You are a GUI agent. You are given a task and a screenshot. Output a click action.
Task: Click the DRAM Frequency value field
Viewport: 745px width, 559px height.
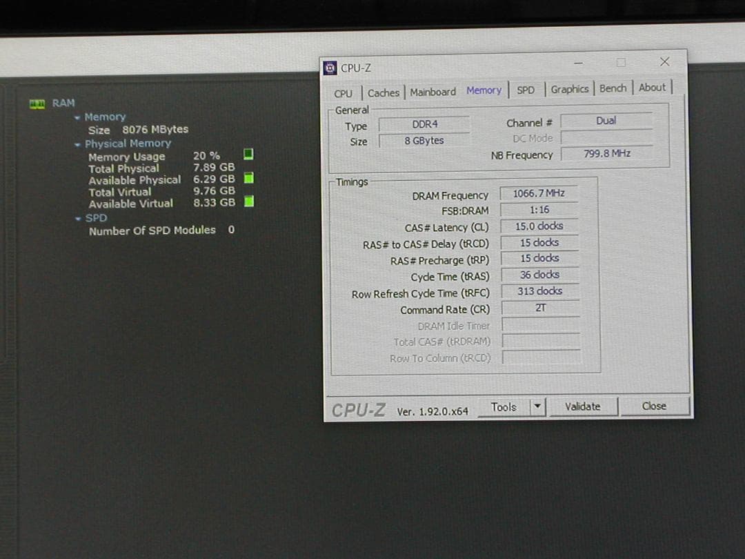[x=539, y=194]
